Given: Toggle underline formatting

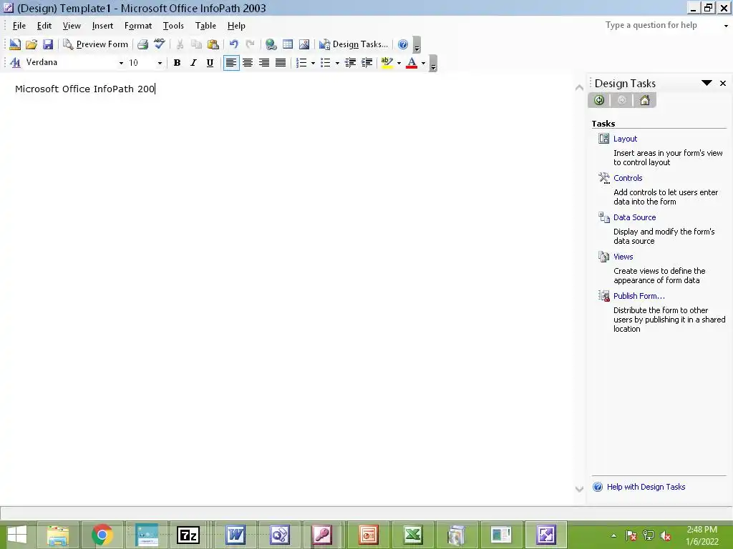Looking at the screenshot, I should pos(210,63).
